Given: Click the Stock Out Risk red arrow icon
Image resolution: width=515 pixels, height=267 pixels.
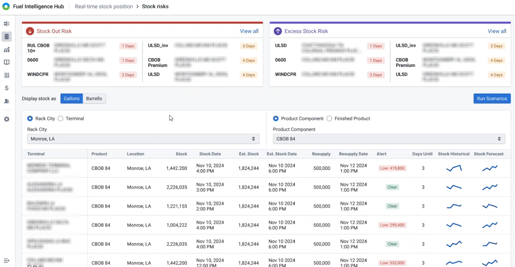Looking at the screenshot, I should [x=30, y=31].
